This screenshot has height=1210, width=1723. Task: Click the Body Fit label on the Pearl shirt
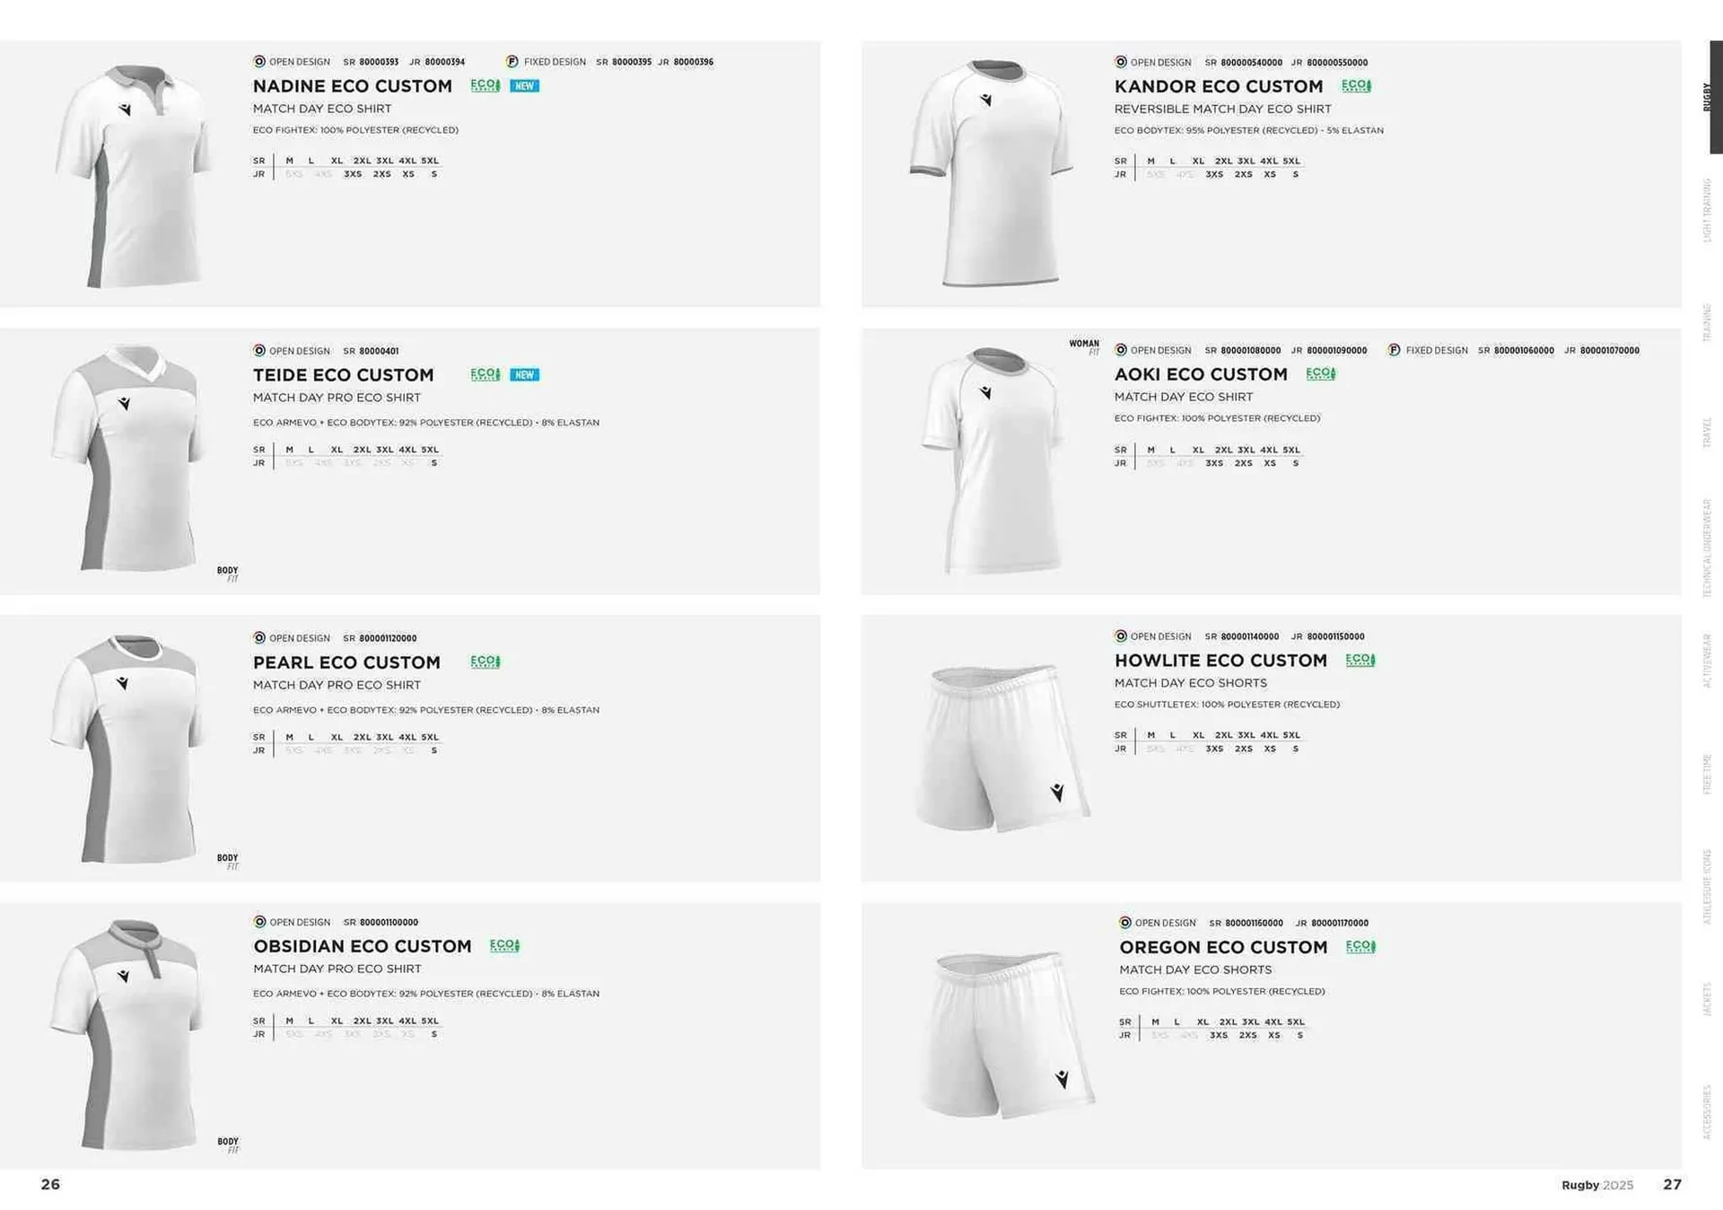[228, 862]
